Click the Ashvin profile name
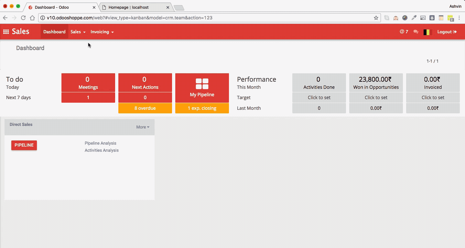 coord(455,6)
